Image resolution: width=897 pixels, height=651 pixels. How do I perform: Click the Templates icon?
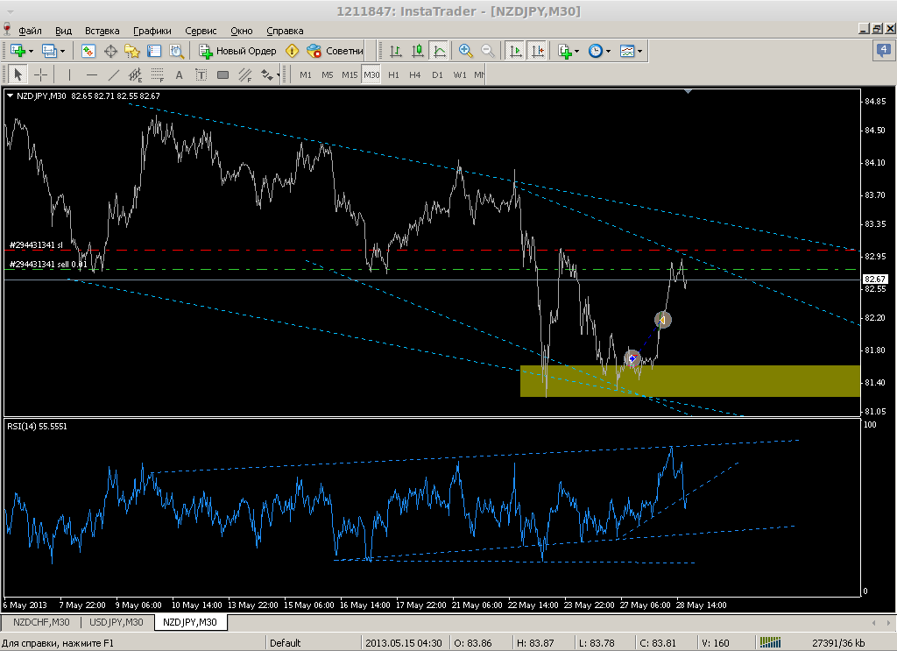[x=627, y=51]
